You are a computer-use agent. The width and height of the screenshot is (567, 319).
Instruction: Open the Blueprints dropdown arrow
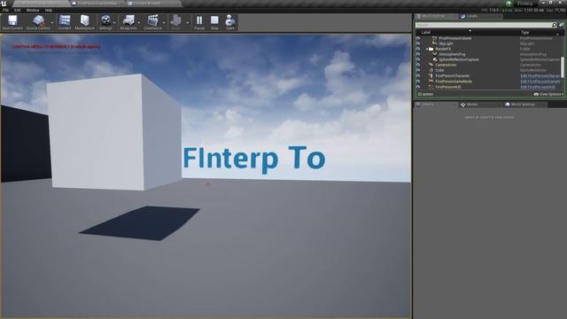coord(139,22)
